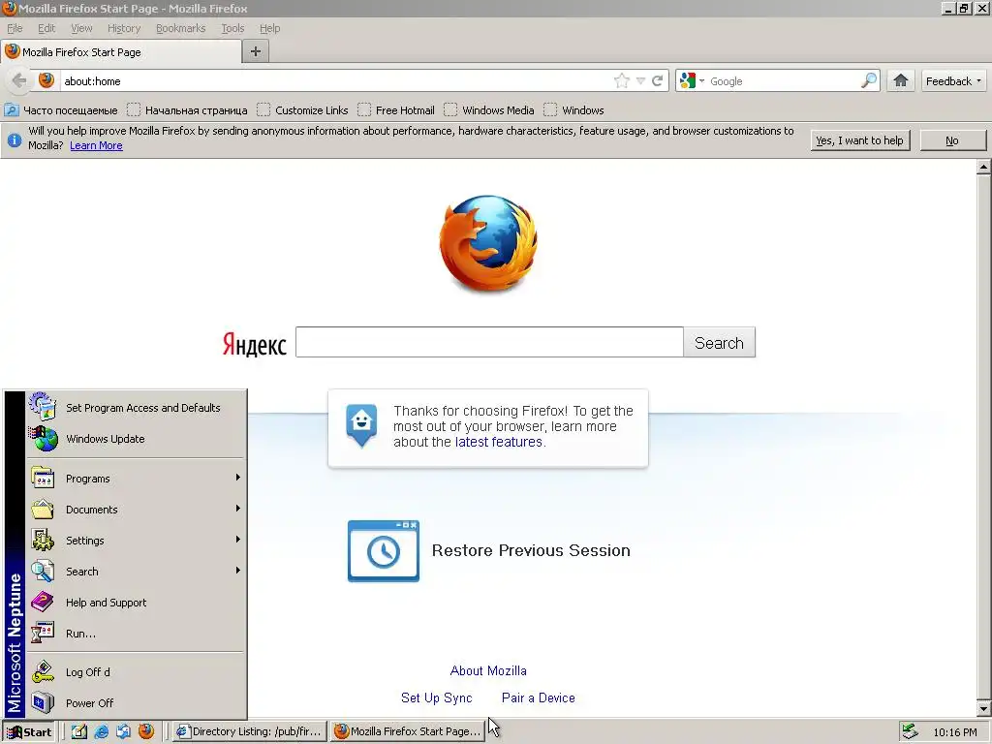This screenshot has width=992, height=744.
Task: Click the Start button on the taskbar
Action: click(x=29, y=732)
